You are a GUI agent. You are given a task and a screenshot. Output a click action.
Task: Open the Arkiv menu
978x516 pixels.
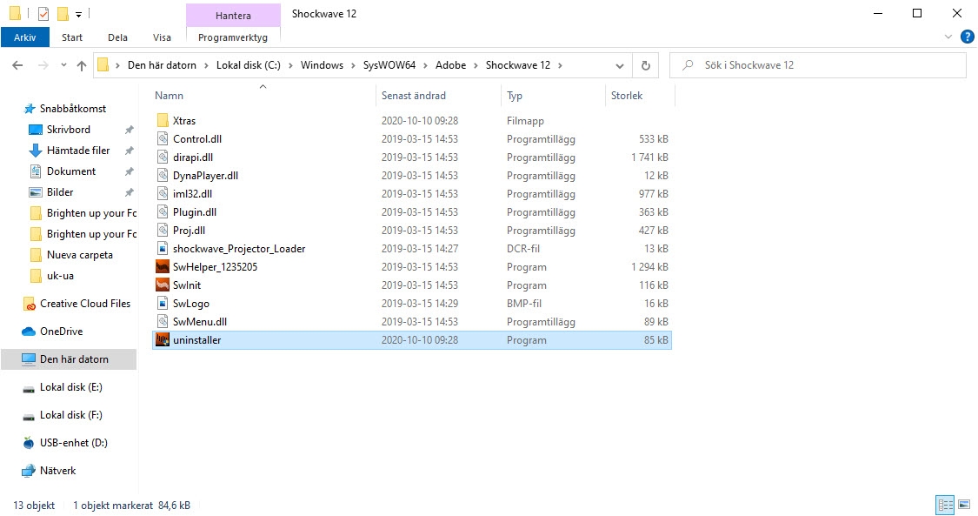24,37
